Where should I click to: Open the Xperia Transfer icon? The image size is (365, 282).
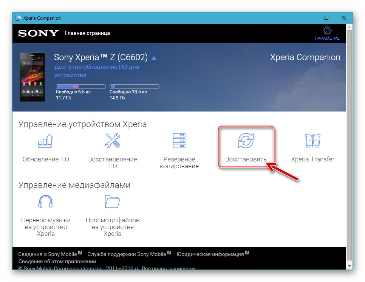point(313,141)
